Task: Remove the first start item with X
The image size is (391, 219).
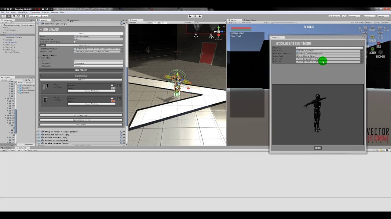Action: click(x=119, y=86)
